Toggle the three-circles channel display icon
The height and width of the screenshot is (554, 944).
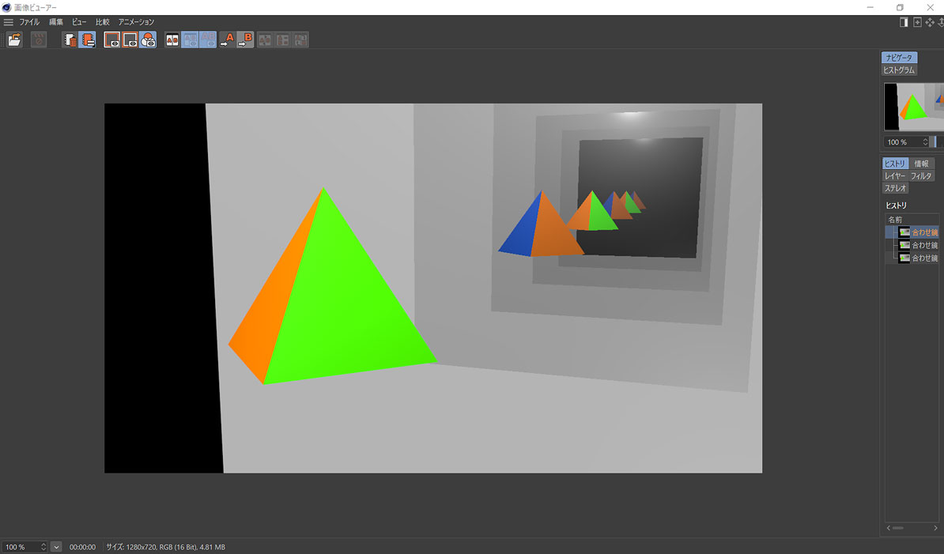pyautogui.click(x=148, y=40)
